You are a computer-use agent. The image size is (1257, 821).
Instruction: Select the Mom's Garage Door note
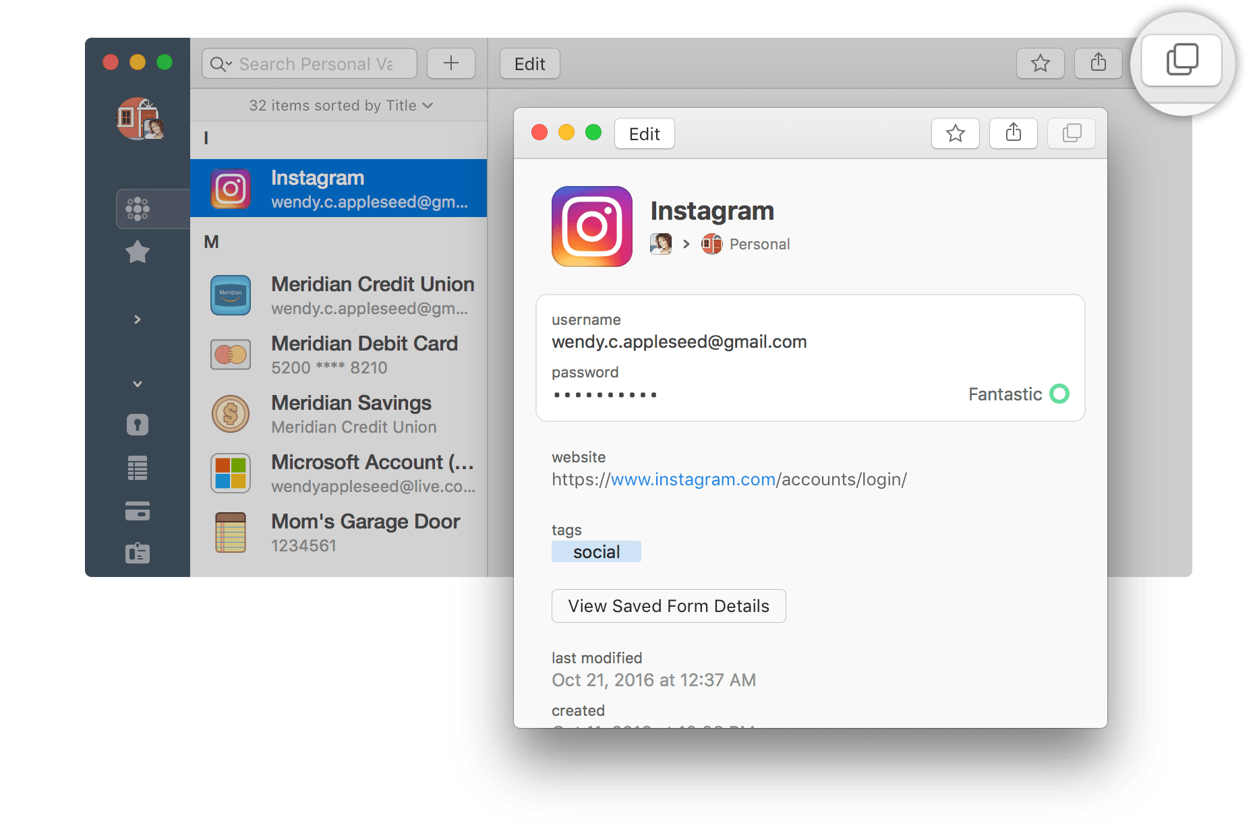click(339, 533)
